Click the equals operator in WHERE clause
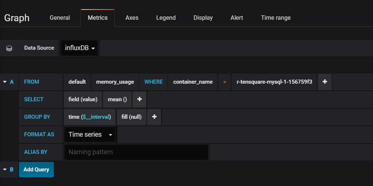373x186 pixels. [x=225, y=82]
